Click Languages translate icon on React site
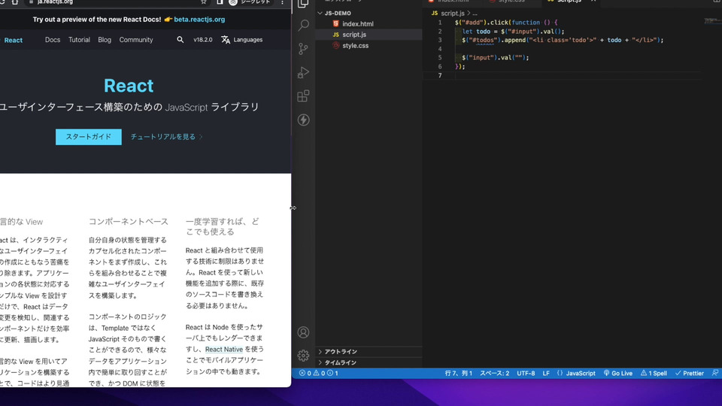Viewport: 722px width, 406px height. [x=226, y=40]
